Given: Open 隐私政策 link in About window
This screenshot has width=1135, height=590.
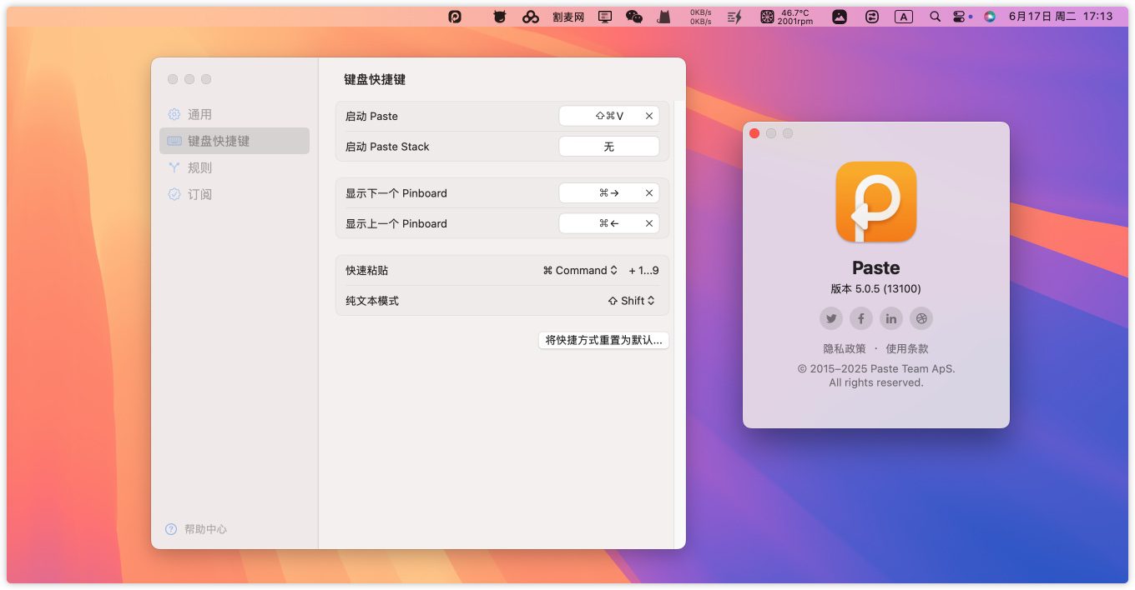Looking at the screenshot, I should 845,348.
